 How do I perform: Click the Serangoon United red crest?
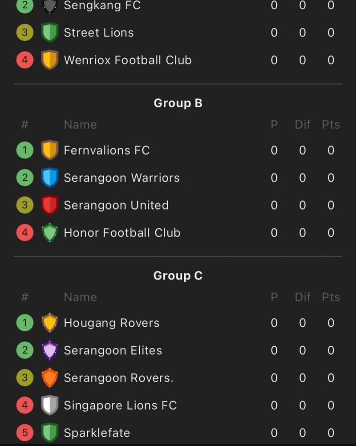pyautogui.click(x=50, y=205)
